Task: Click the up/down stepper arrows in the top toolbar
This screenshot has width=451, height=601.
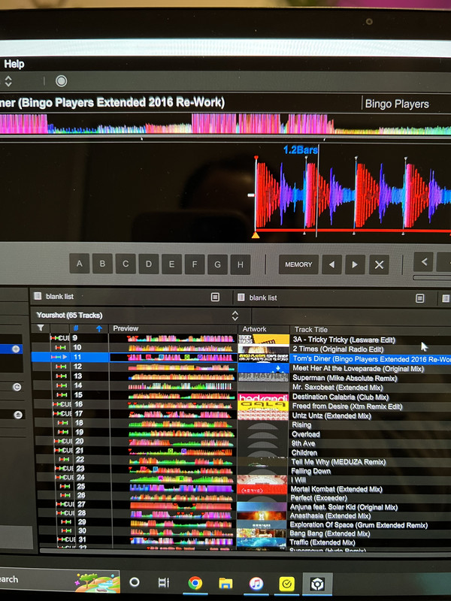Action: coord(8,81)
